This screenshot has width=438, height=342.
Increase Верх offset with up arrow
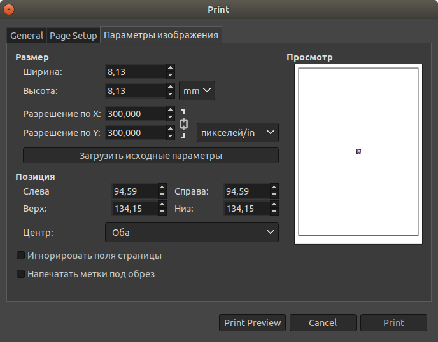pyautogui.click(x=162, y=205)
